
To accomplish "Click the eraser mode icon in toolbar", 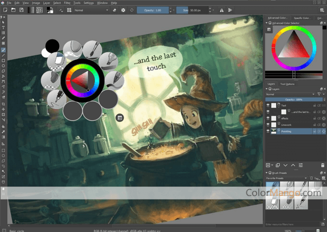I will (114, 9).
